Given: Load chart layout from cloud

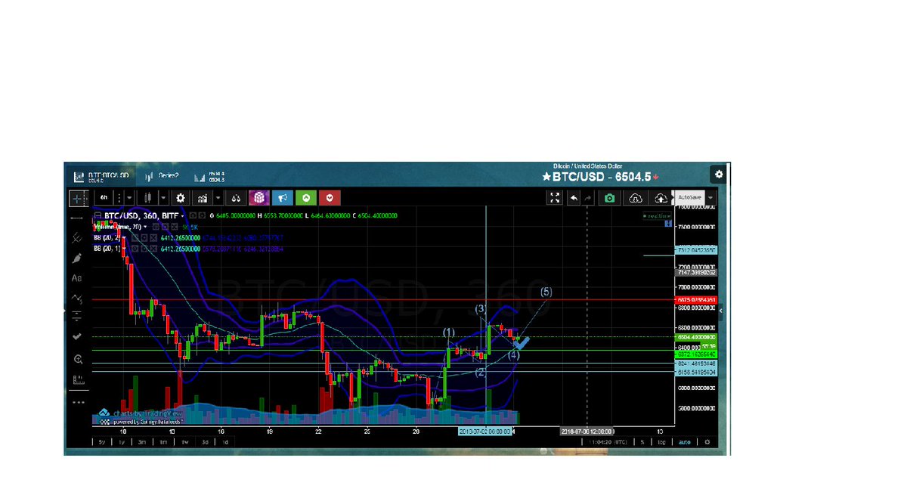Looking at the screenshot, I should pos(636,198).
